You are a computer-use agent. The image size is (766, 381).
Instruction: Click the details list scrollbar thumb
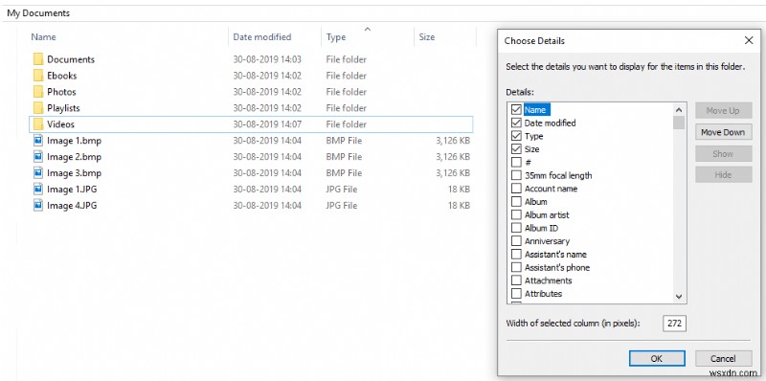click(x=679, y=123)
